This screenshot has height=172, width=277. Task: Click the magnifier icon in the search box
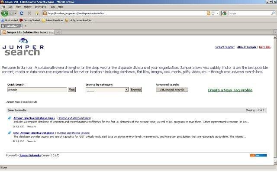pos(273,13)
